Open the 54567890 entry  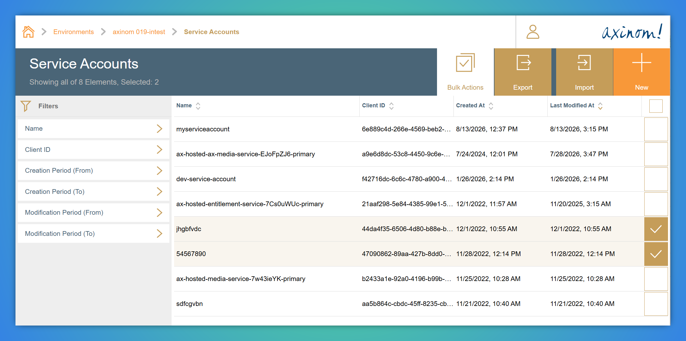click(191, 254)
